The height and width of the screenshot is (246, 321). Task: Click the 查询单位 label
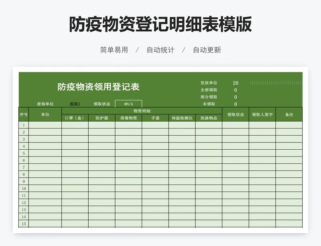coord(45,104)
